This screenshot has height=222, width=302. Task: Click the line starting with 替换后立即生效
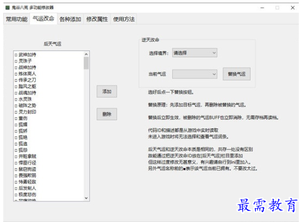coord(213,118)
